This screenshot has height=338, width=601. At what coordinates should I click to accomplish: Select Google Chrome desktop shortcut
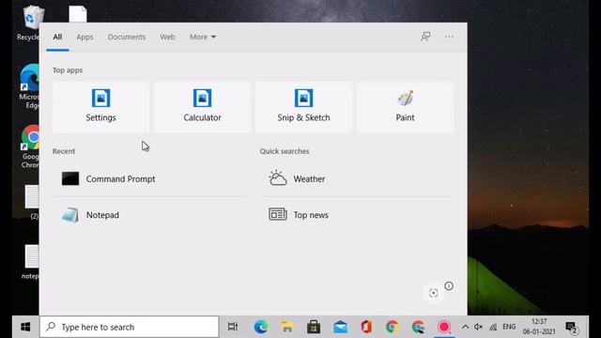pyautogui.click(x=30, y=146)
